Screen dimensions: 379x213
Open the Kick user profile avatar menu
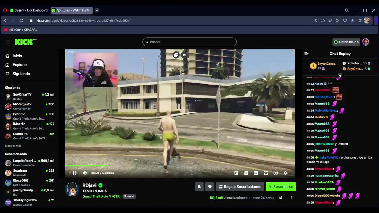366,42
